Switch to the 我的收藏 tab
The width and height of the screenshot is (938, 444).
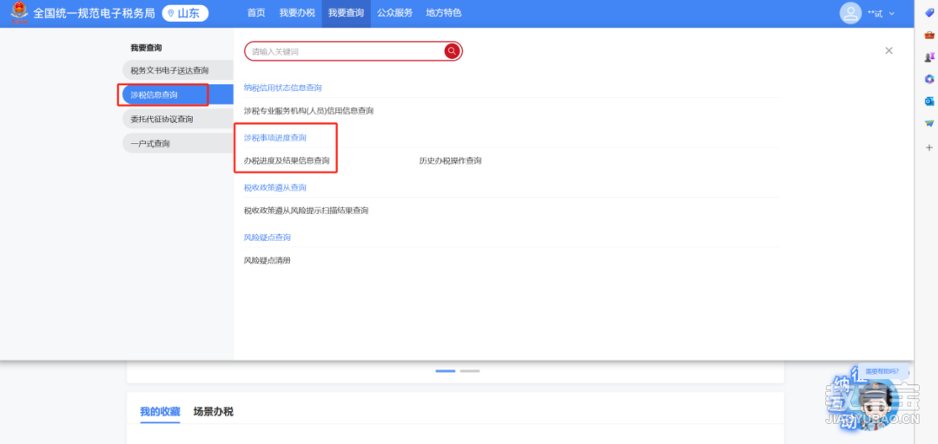pyautogui.click(x=160, y=412)
